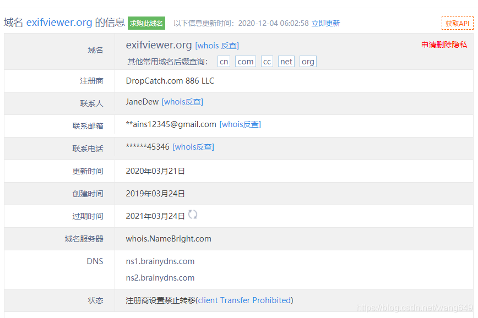478x318 pixels.
Task: Click the contact name JaneDew
Action: [142, 102]
